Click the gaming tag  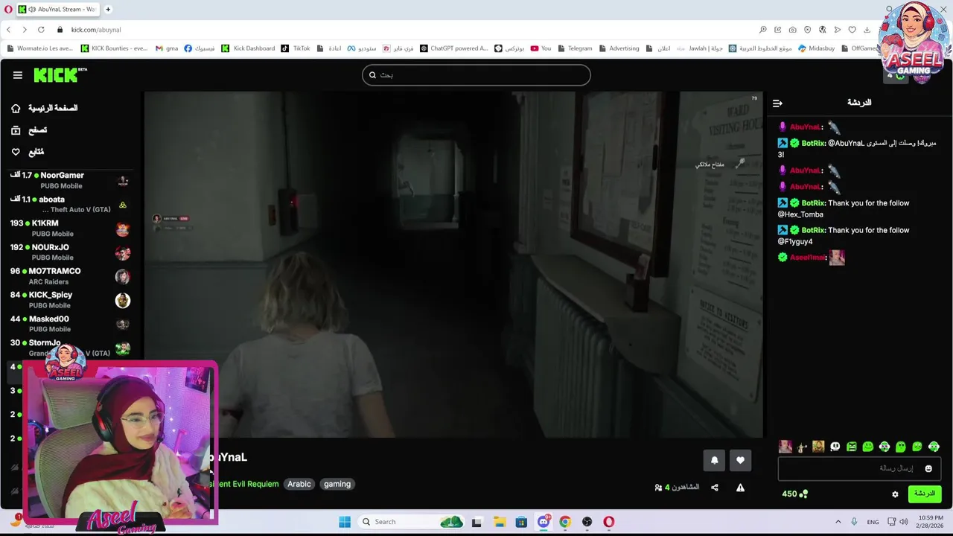[337, 484]
